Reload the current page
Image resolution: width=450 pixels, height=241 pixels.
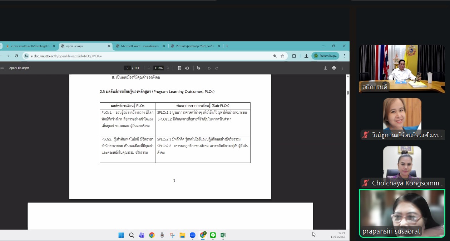point(16,56)
